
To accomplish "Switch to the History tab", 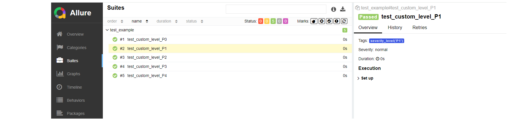I will click(x=395, y=28).
